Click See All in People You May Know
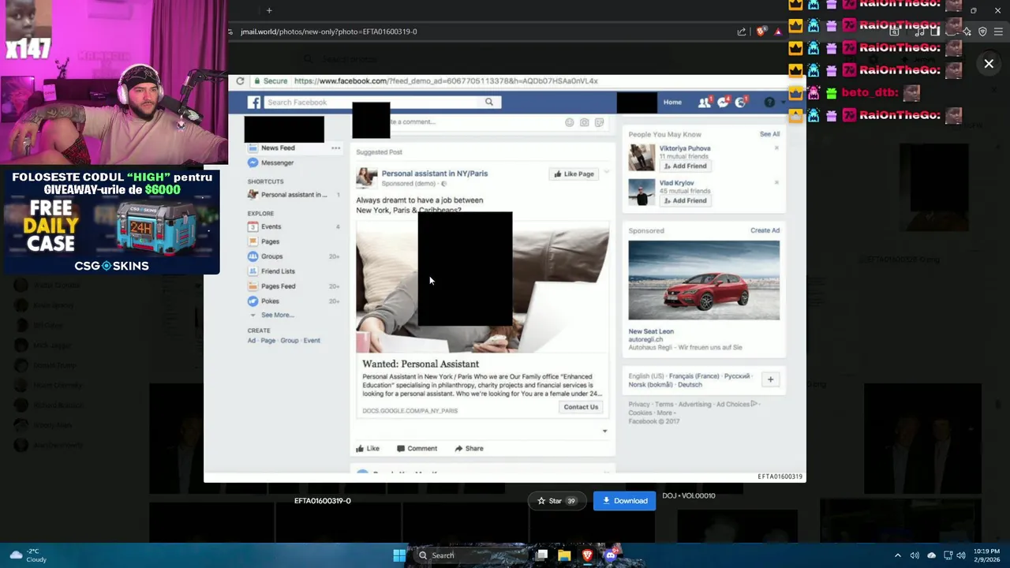1010x568 pixels. pyautogui.click(x=769, y=135)
